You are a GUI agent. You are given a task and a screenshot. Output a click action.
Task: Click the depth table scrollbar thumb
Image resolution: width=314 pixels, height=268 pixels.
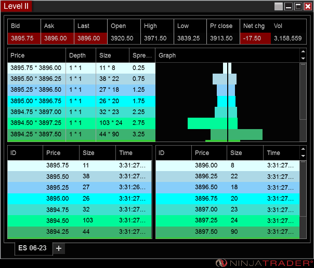[x=303, y=91]
